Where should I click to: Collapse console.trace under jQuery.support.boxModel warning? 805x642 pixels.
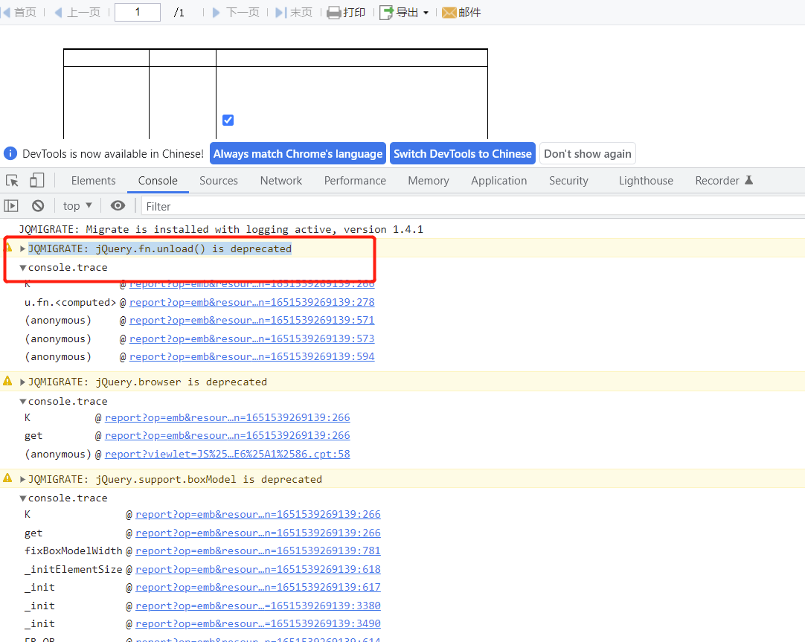[22, 498]
